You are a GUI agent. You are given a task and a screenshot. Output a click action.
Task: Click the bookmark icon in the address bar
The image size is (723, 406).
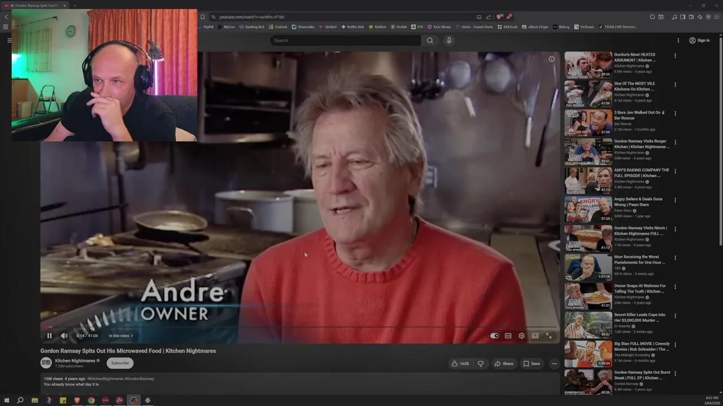click(202, 17)
